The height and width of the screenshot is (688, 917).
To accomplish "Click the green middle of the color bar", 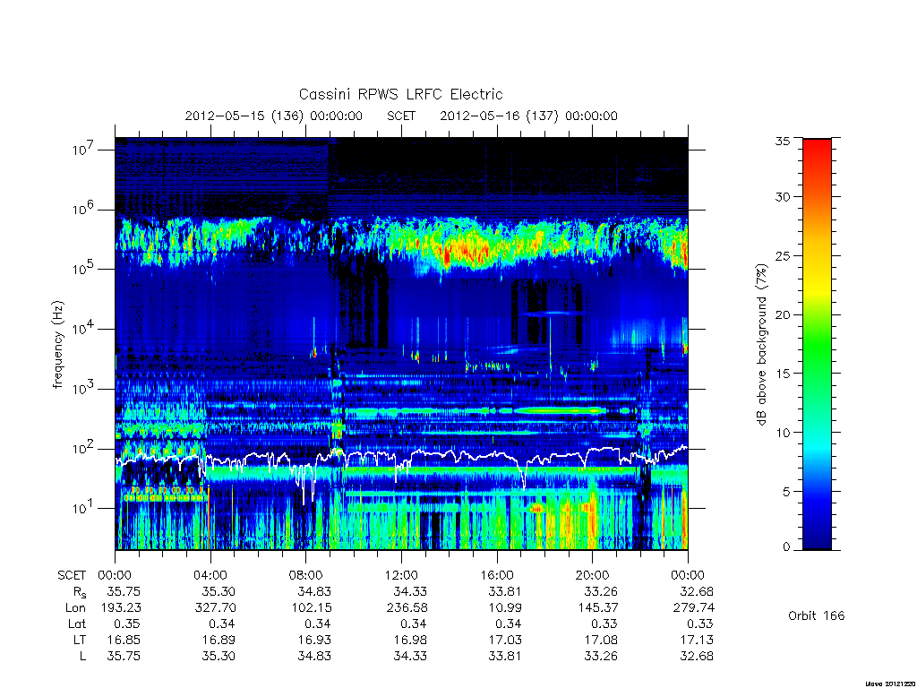I will 817,344.
